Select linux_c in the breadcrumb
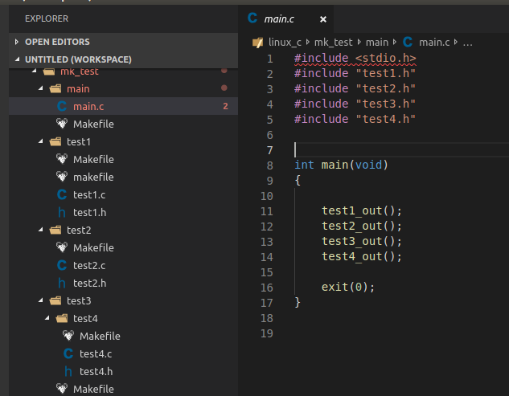This screenshot has height=396, width=509. pyautogui.click(x=285, y=43)
